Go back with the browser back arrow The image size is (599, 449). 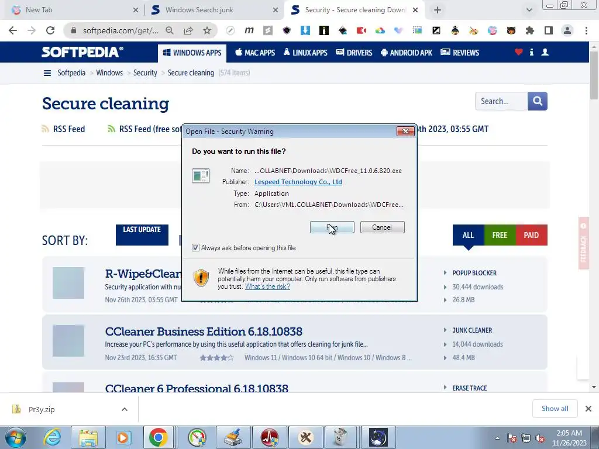click(13, 30)
